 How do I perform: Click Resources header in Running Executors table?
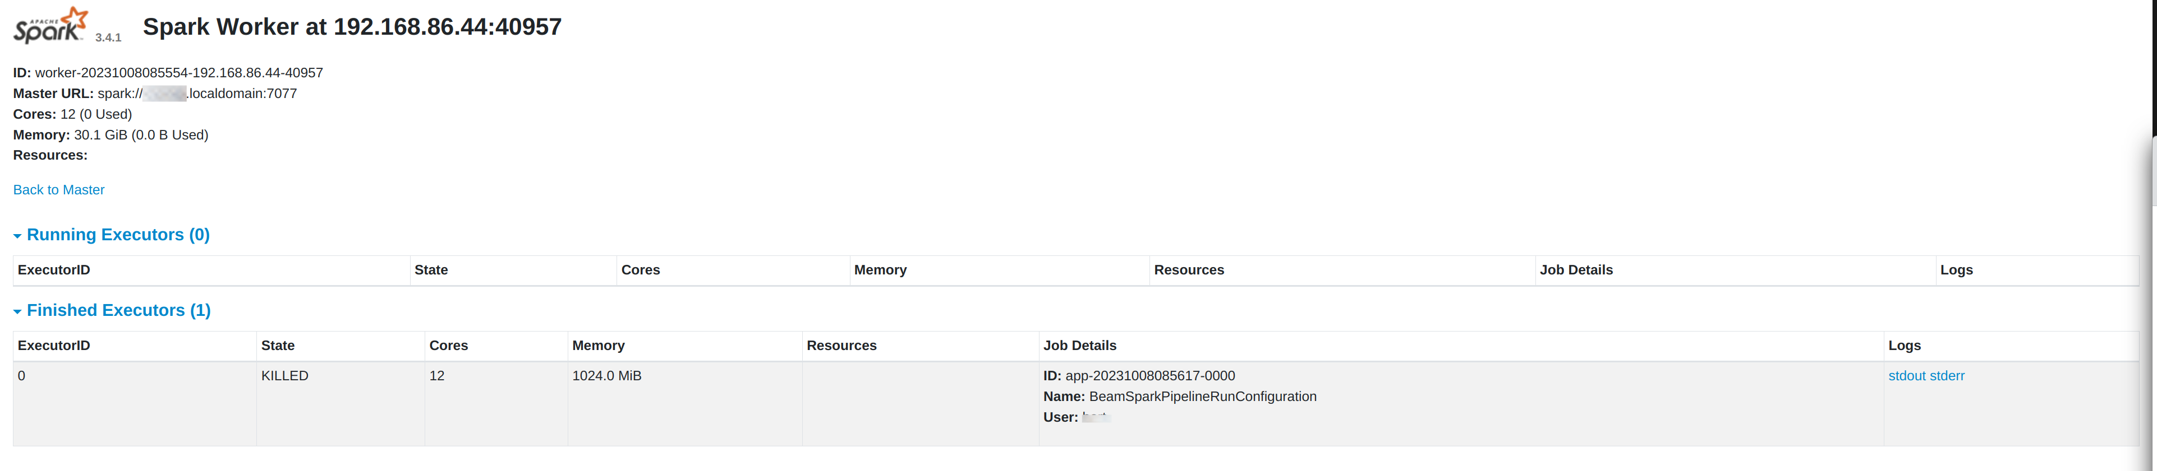[x=1188, y=270]
